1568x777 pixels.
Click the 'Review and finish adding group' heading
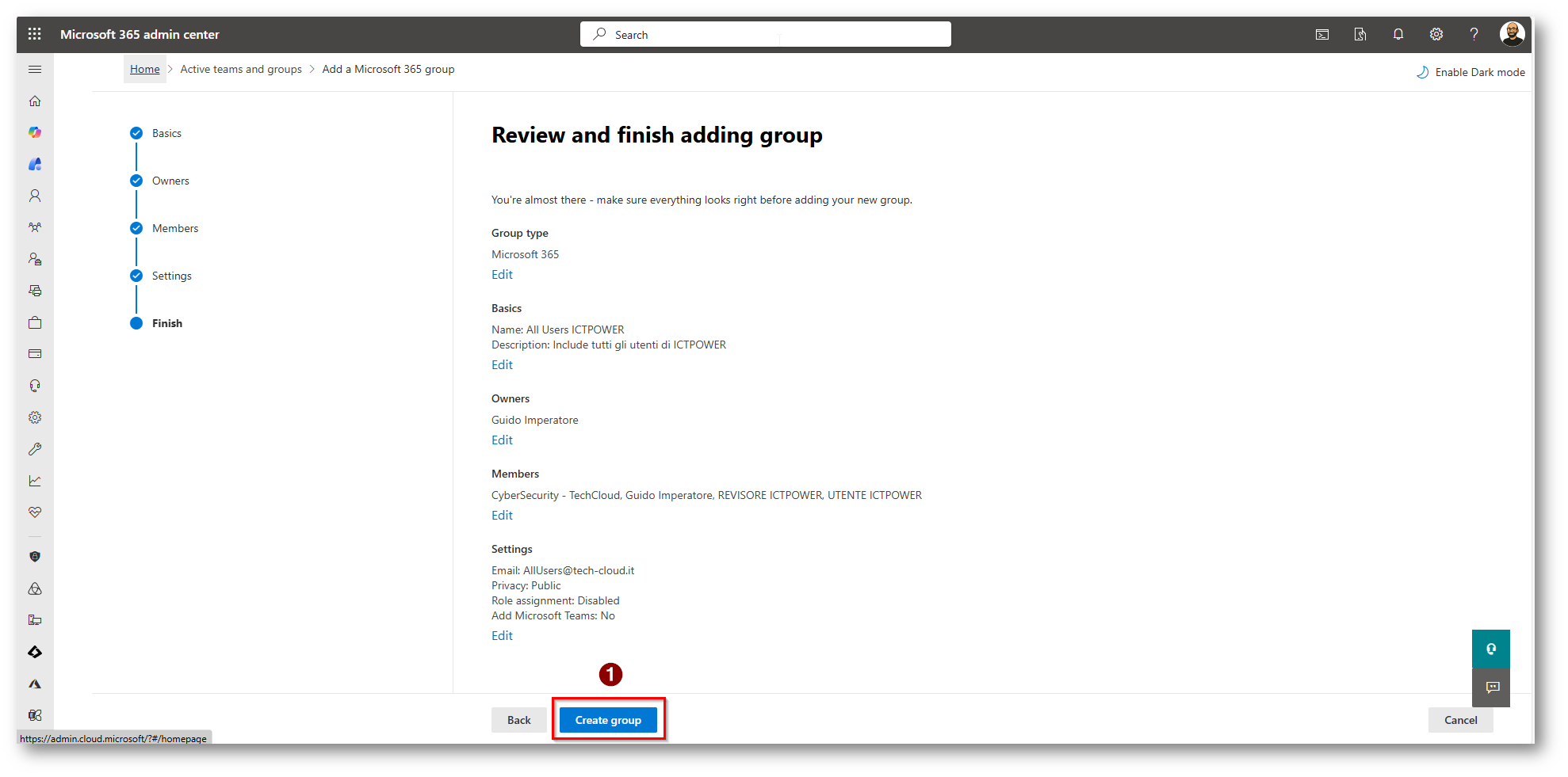click(x=657, y=135)
